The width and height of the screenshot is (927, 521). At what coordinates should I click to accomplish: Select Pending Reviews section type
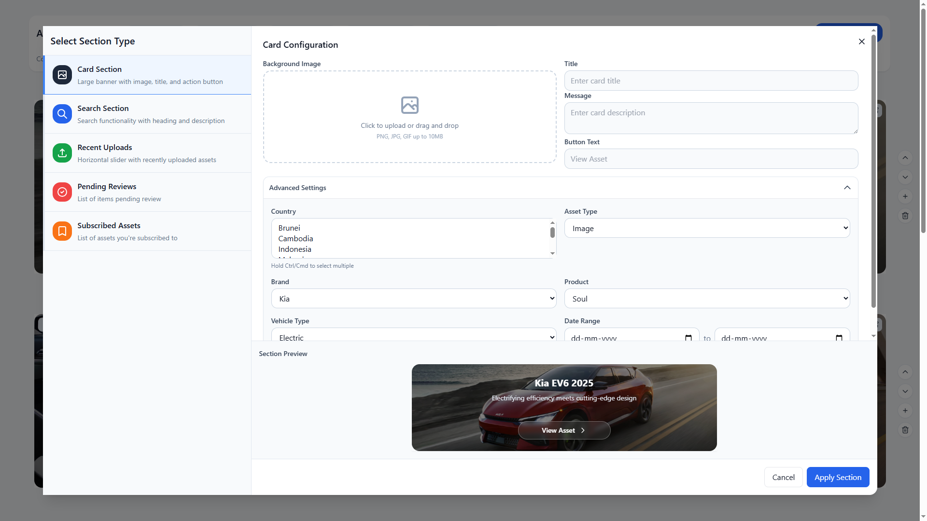pos(148,192)
